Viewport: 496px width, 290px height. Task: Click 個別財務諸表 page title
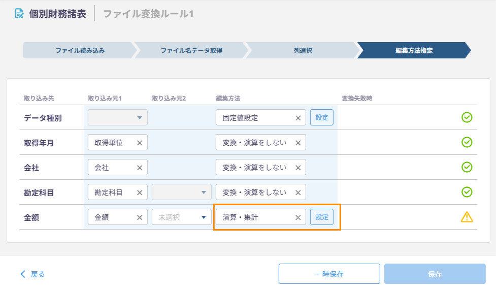[57, 14]
